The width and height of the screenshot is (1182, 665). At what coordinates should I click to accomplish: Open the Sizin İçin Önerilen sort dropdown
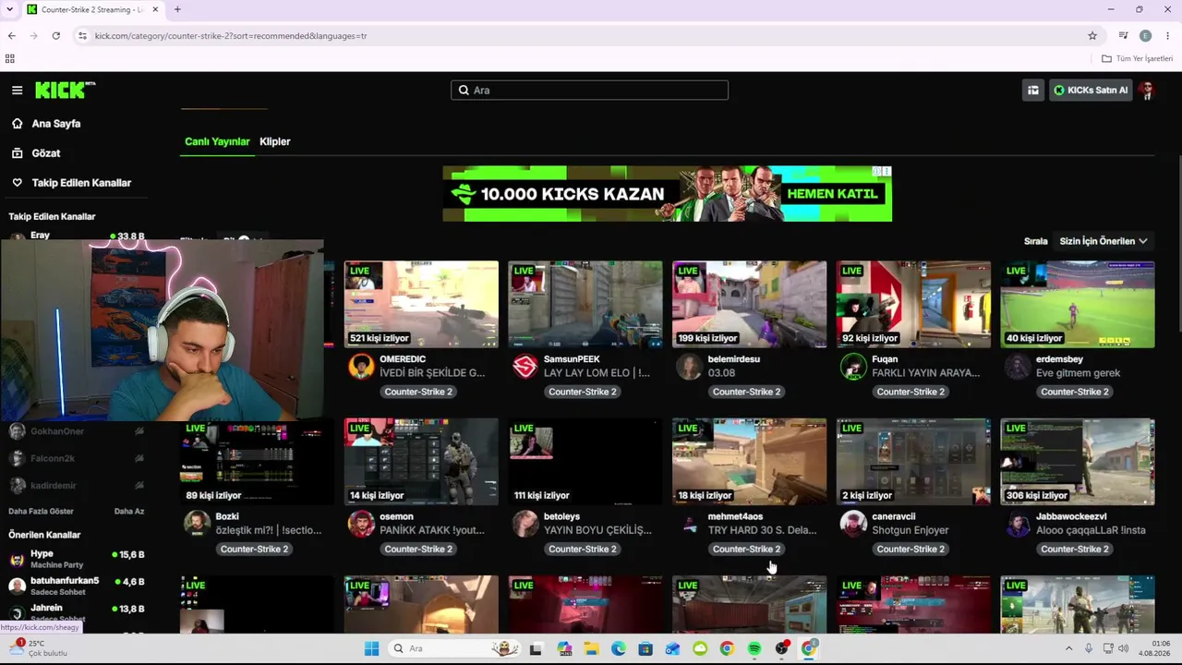click(1104, 241)
